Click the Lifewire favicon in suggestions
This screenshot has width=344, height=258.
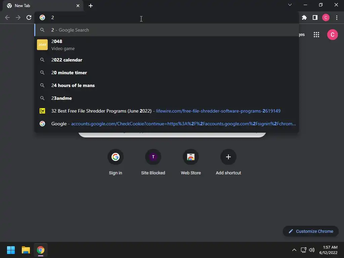pyautogui.click(x=42, y=111)
